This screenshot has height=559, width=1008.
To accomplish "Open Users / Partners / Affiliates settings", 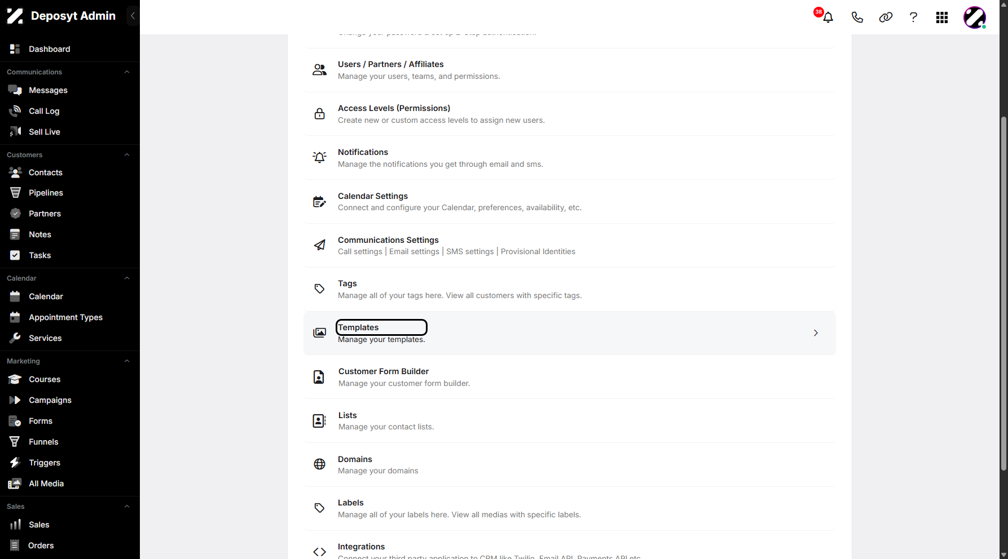I will 570,70.
